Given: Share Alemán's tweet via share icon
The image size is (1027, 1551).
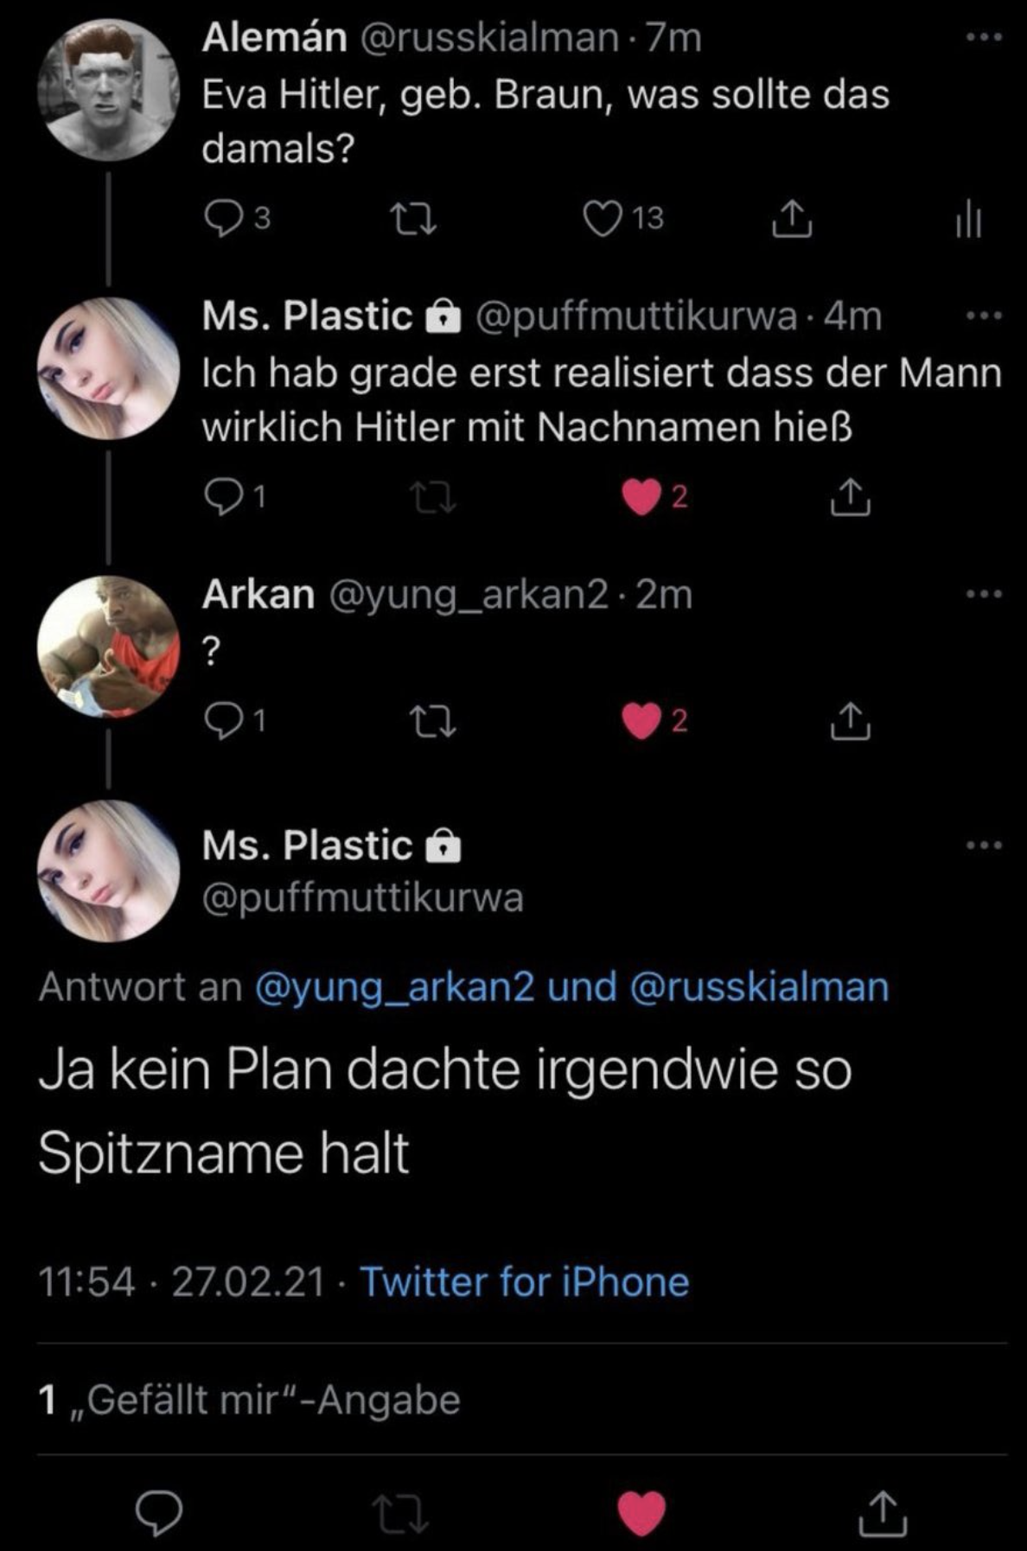Looking at the screenshot, I should pyautogui.click(x=791, y=219).
